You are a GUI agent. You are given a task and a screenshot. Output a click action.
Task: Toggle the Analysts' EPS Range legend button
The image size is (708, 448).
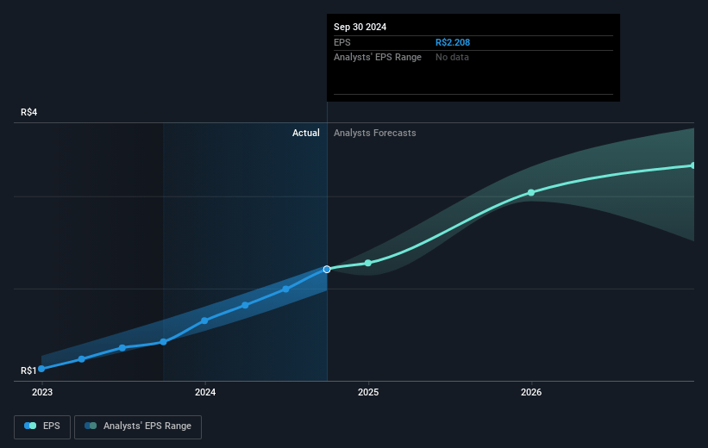tap(138, 426)
